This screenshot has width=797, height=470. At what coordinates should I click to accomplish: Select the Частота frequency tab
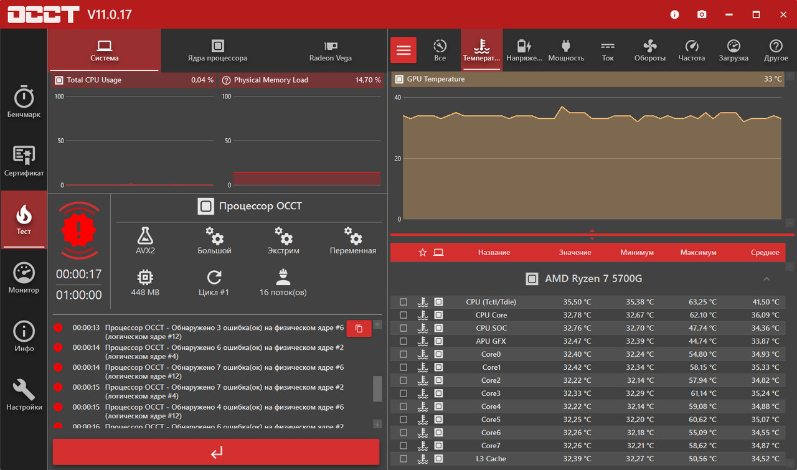(692, 50)
